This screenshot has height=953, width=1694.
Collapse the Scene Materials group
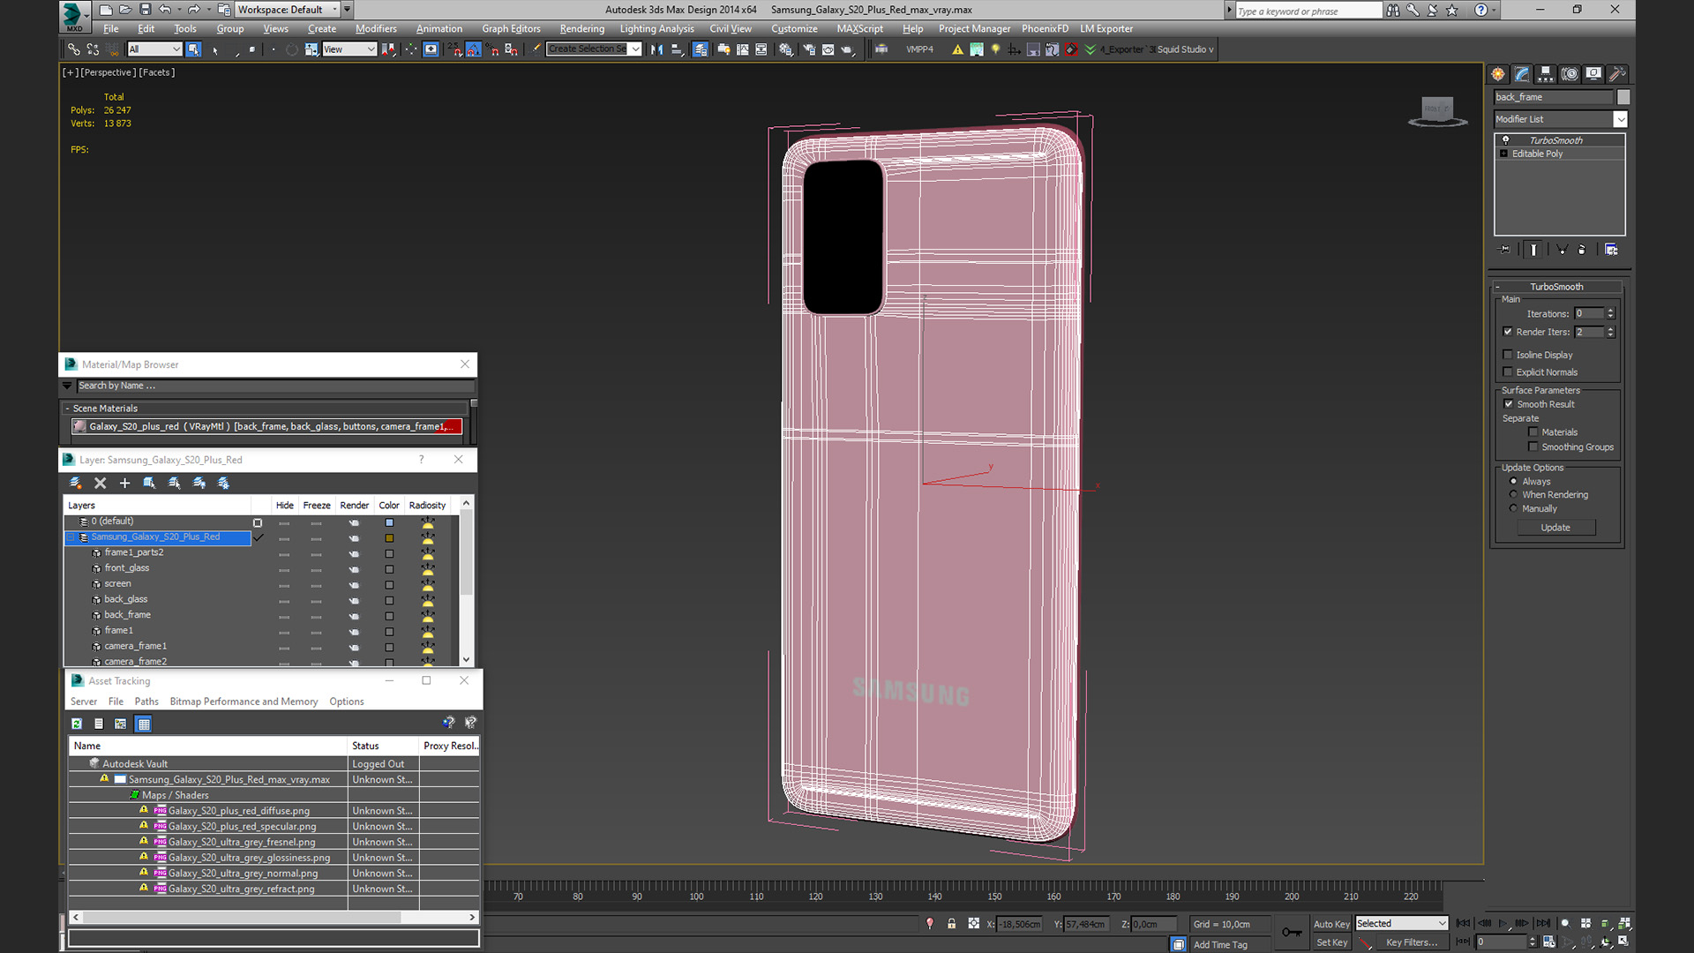coord(67,409)
